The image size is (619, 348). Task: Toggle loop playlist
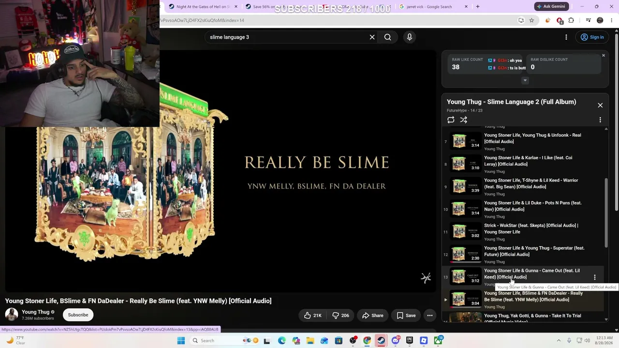pos(451,120)
